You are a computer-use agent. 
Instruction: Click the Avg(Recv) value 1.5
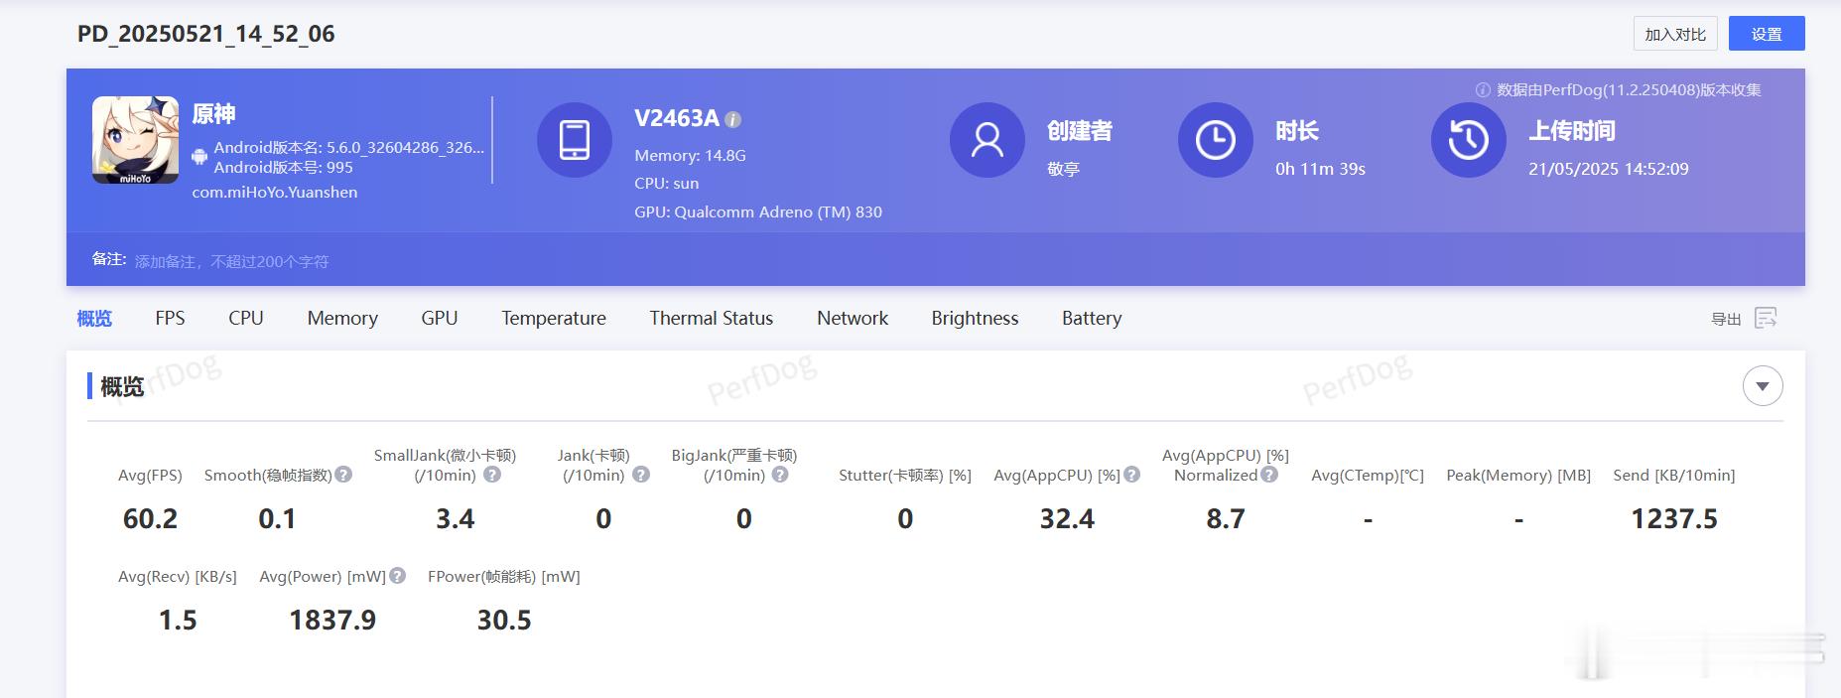[178, 620]
